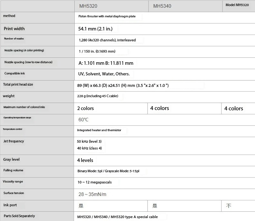Click the Viscosity range label
Viewport: 255px width, 221px height.
[x=13, y=182]
